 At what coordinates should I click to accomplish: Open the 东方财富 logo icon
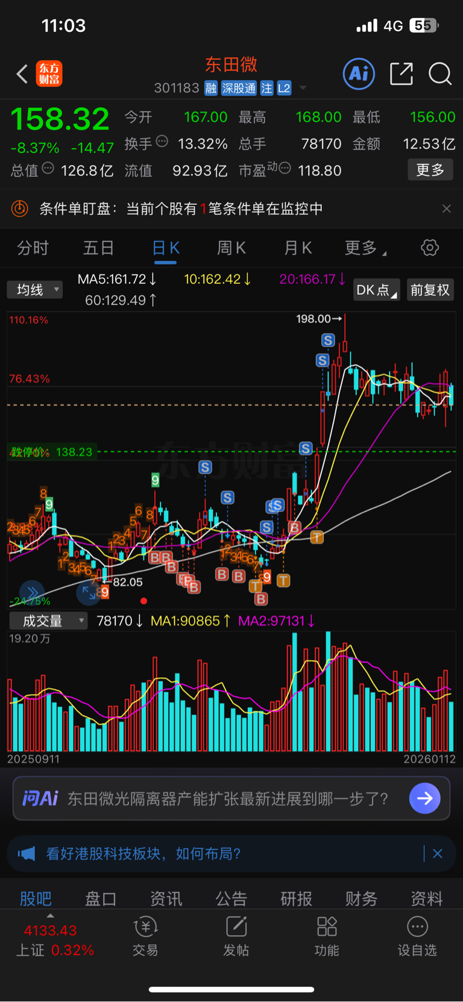(x=49, y=74)
